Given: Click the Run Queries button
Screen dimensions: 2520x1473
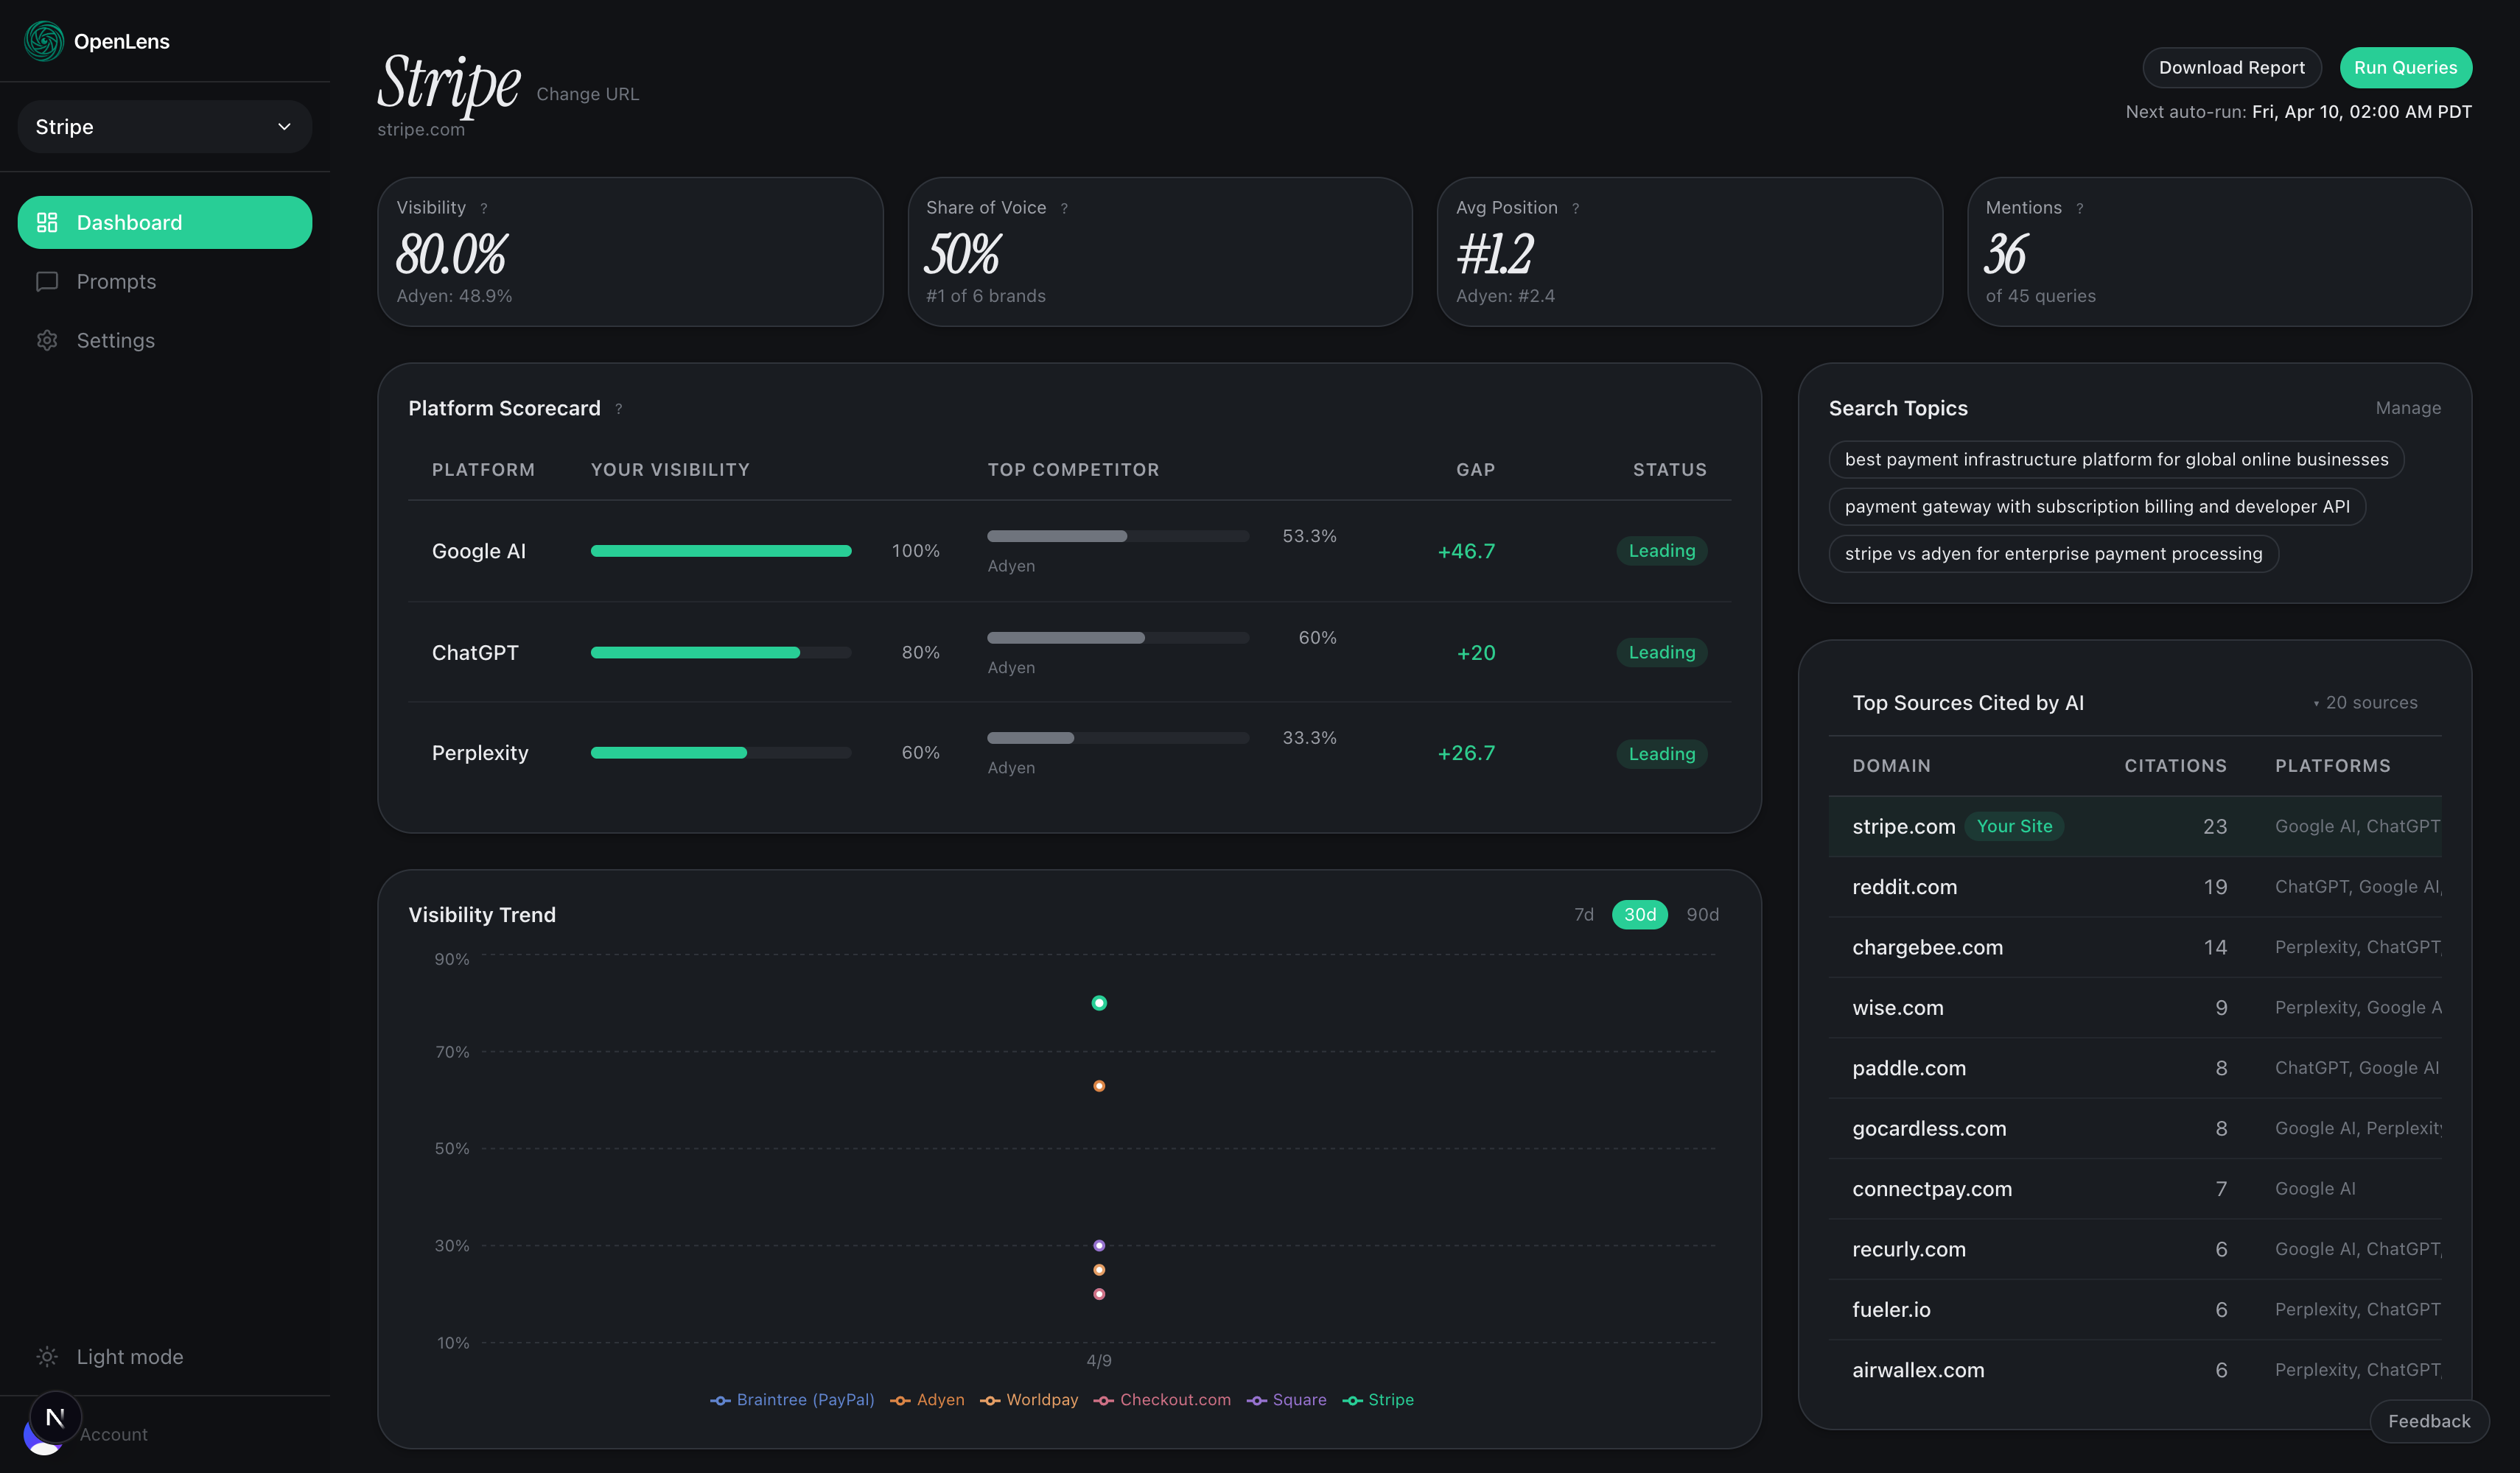Looking at the screenshot, I should point(2406,67).
